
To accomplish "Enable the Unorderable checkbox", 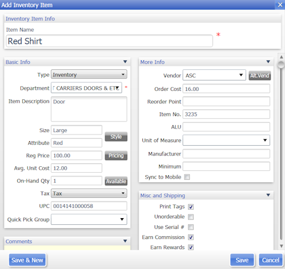I will click(x=191, y=217).
